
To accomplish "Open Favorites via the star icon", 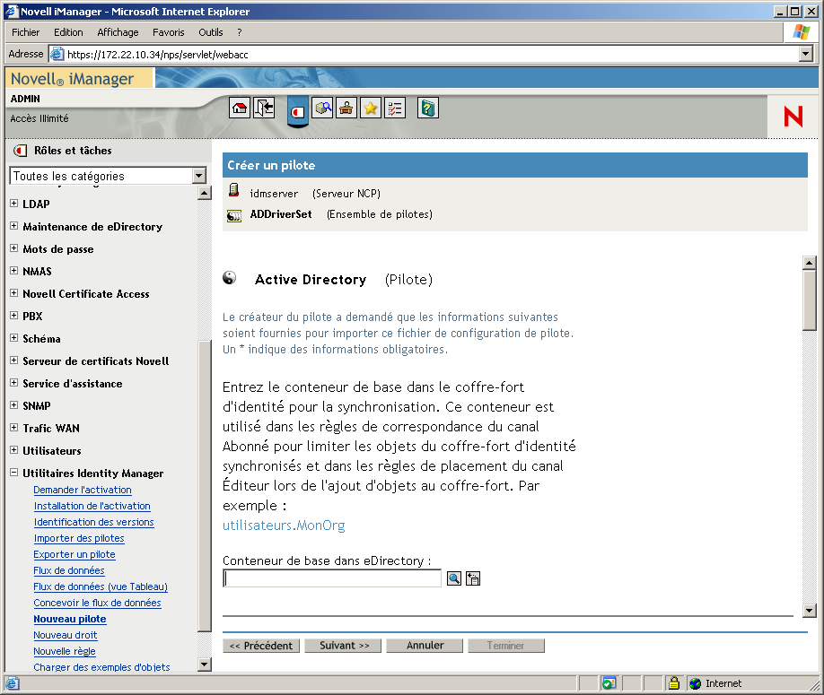I will [x=370, y=107].
